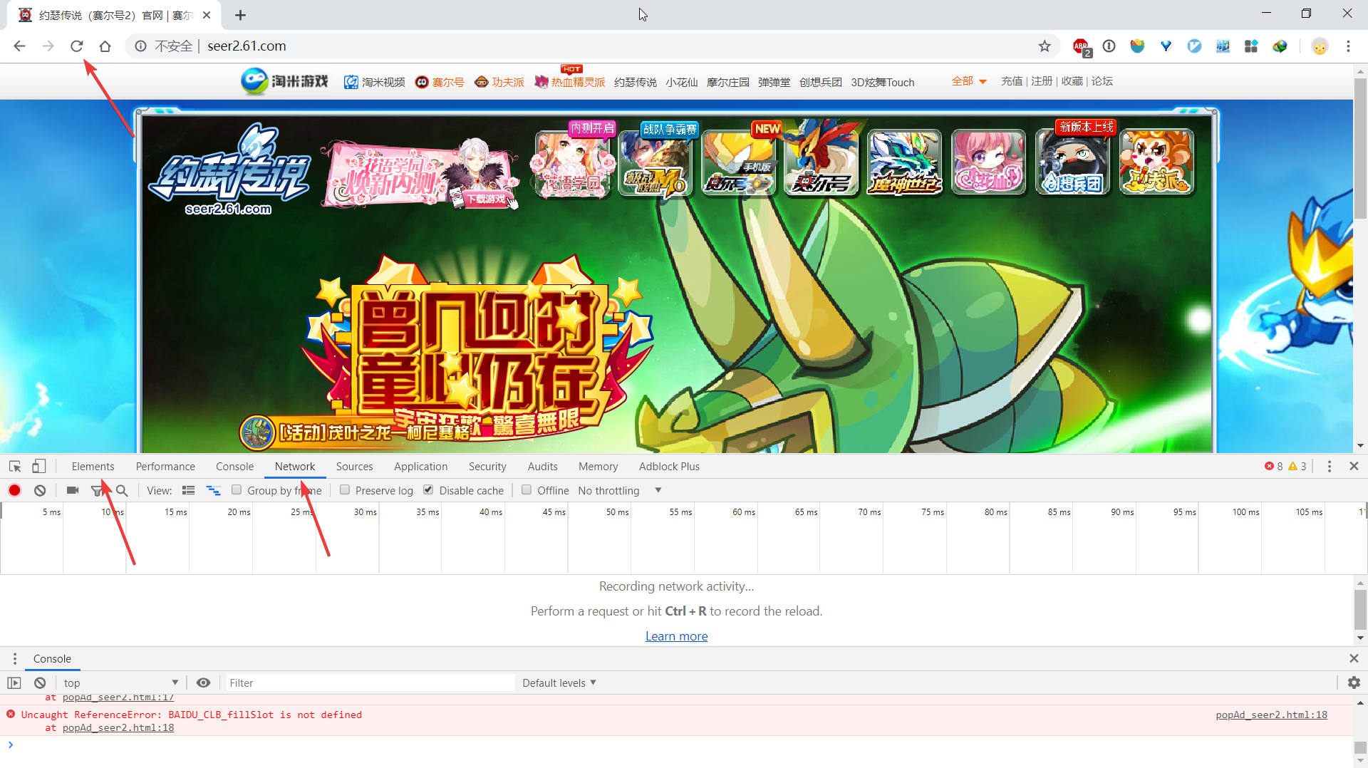Open the Audits tab

pos(542,466)
